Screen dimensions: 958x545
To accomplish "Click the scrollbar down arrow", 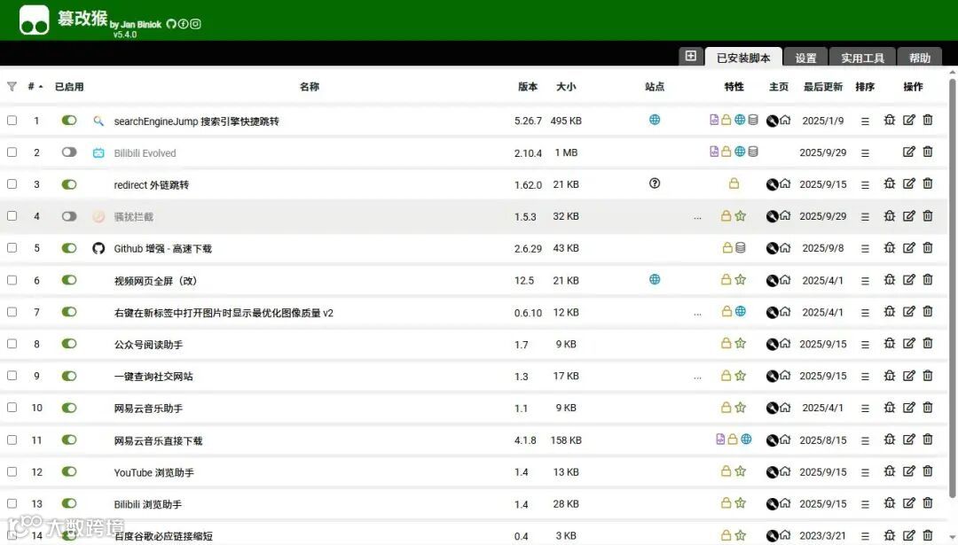I will [x=953, y=537].
